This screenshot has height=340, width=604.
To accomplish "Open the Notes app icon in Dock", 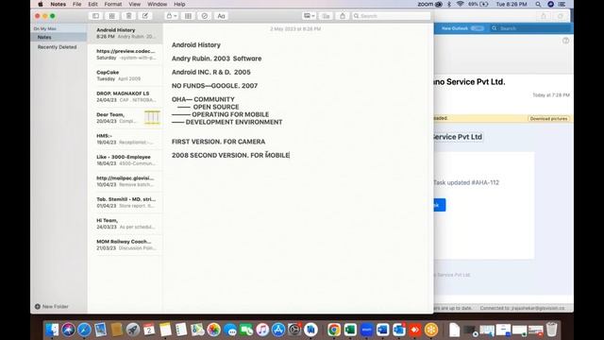I will 165,330.
